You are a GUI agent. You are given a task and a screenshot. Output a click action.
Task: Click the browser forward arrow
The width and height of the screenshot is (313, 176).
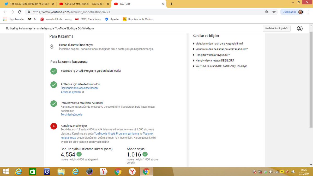tap(13, 12)
